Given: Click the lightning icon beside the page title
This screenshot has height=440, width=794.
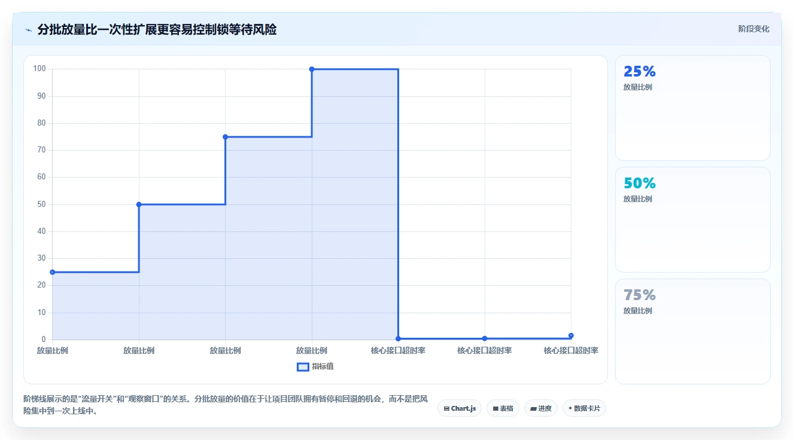Looking at the screenshot, I should [28, 30].
